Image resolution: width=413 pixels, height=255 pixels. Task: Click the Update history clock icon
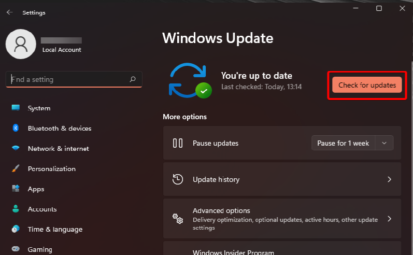coord(178,179)
